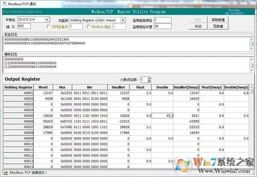Increase decimal places with the up arrow
The width and height of the screenshot is (257, 177).
[x=149, y=78]
